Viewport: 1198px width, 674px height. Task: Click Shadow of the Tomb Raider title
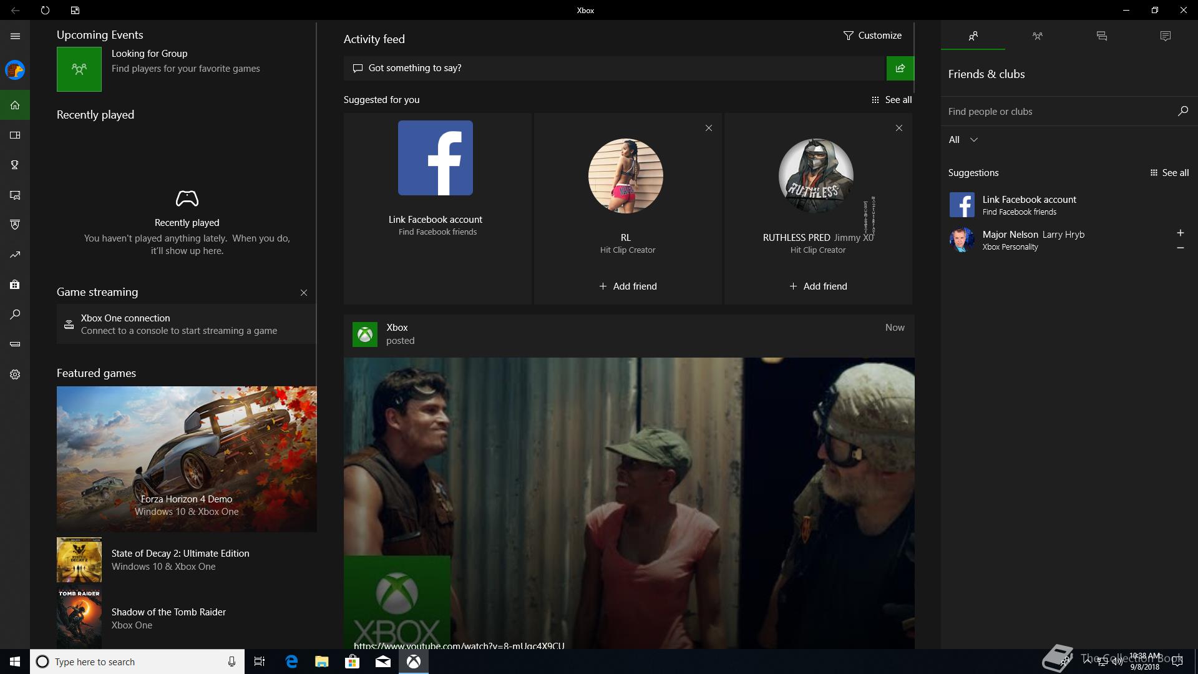point(168,612)
